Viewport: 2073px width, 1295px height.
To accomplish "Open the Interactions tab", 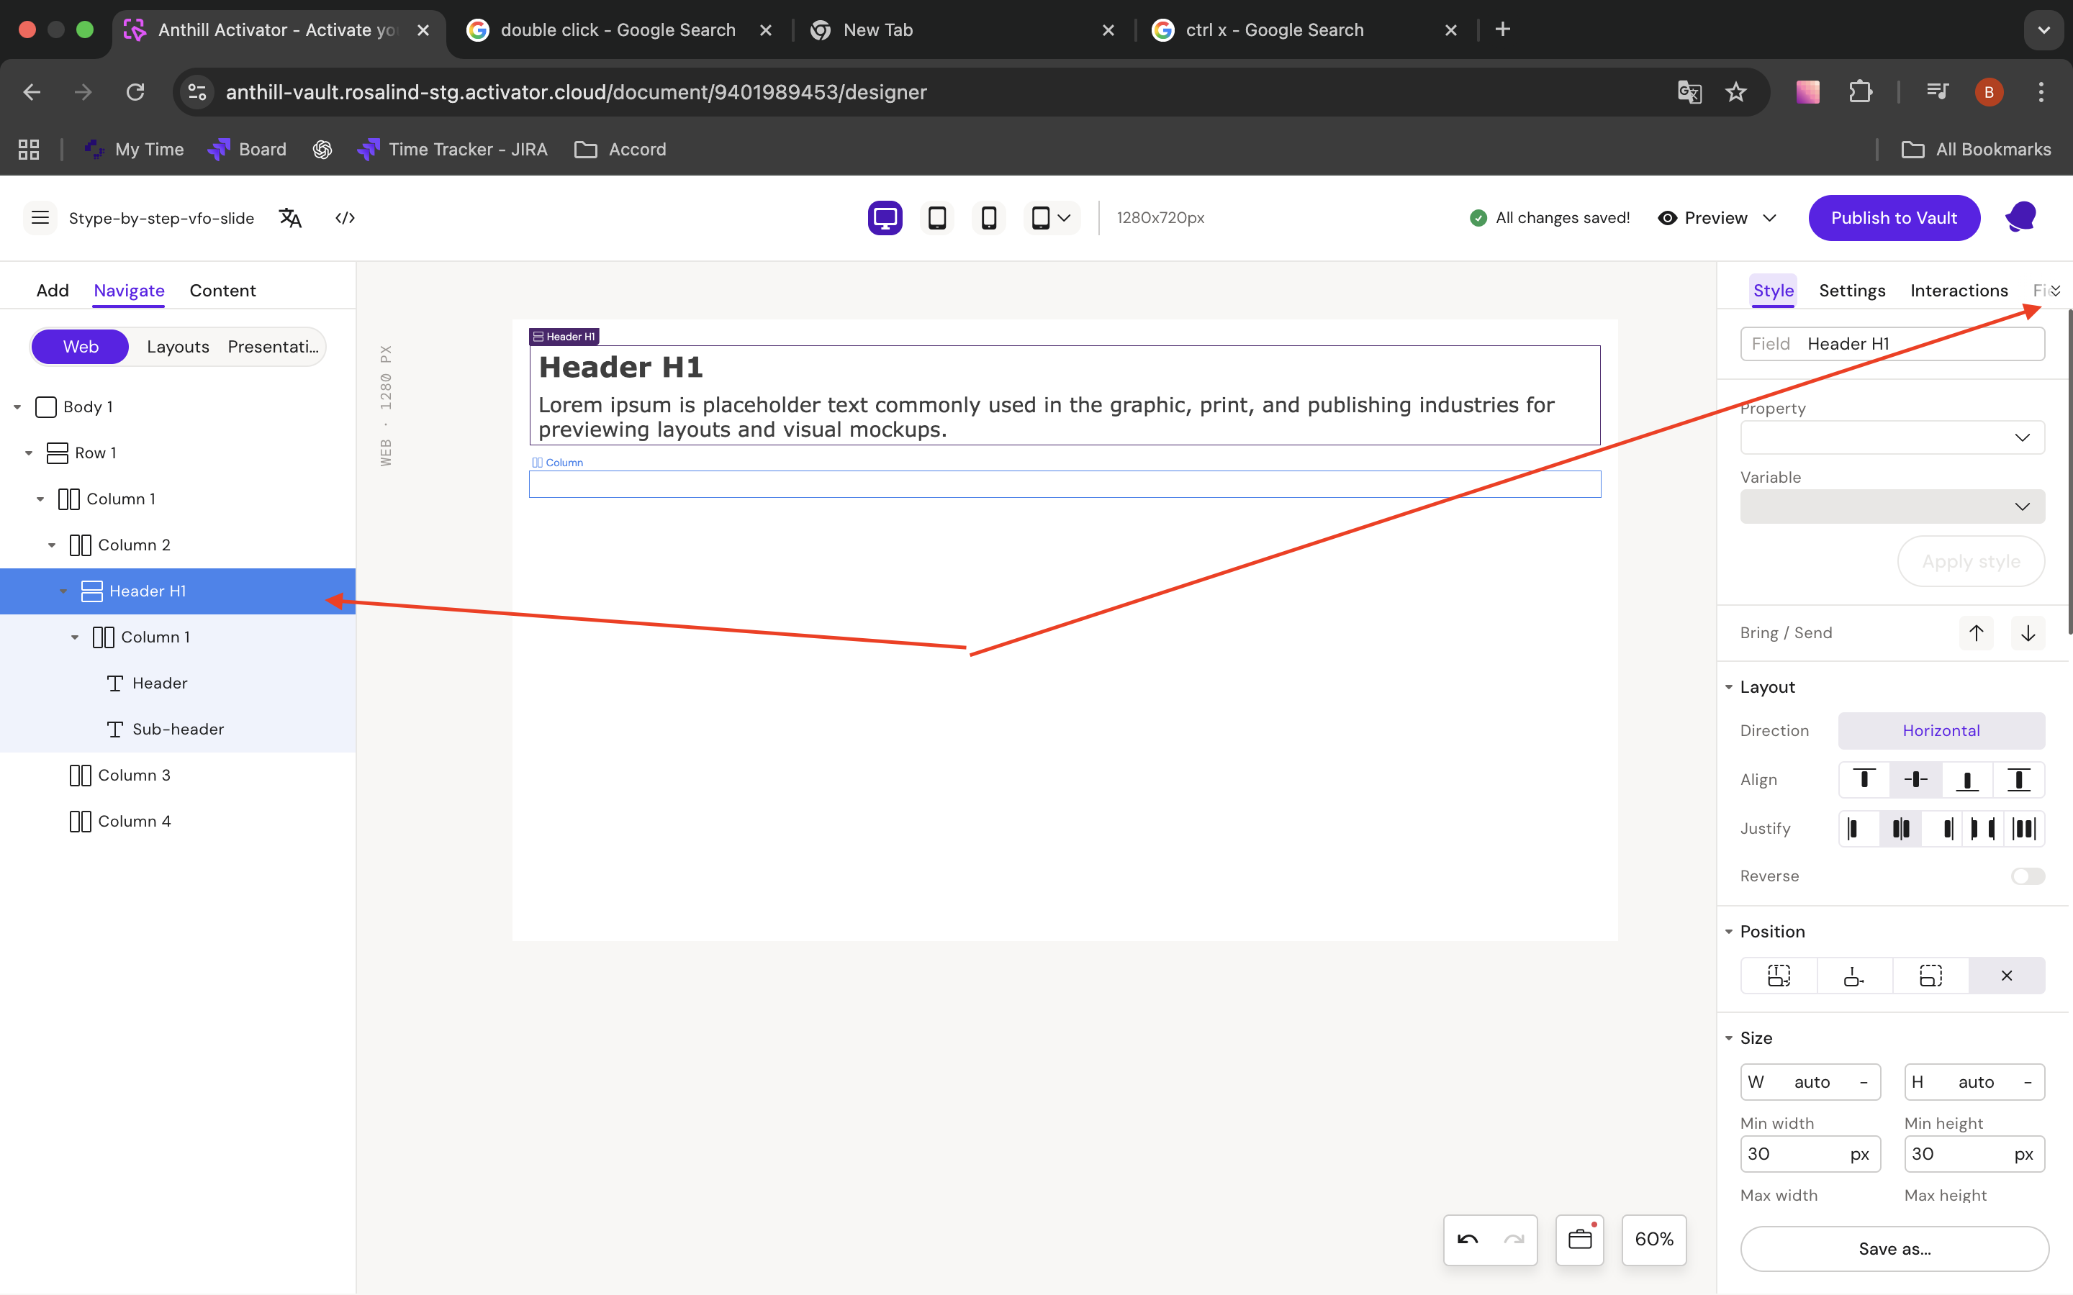I will pyautogui.click(x=1959, y=291).
